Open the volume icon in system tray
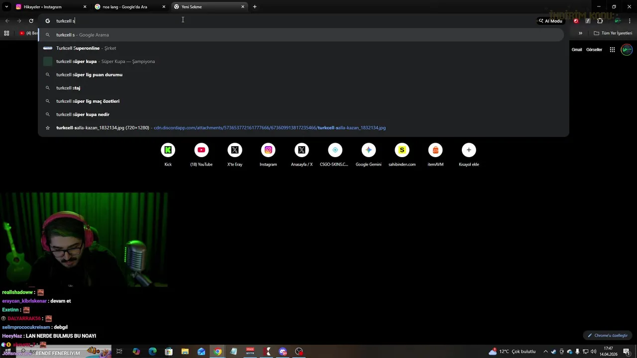This screenshot has width=637, height=358. click(x=593, y=352)
